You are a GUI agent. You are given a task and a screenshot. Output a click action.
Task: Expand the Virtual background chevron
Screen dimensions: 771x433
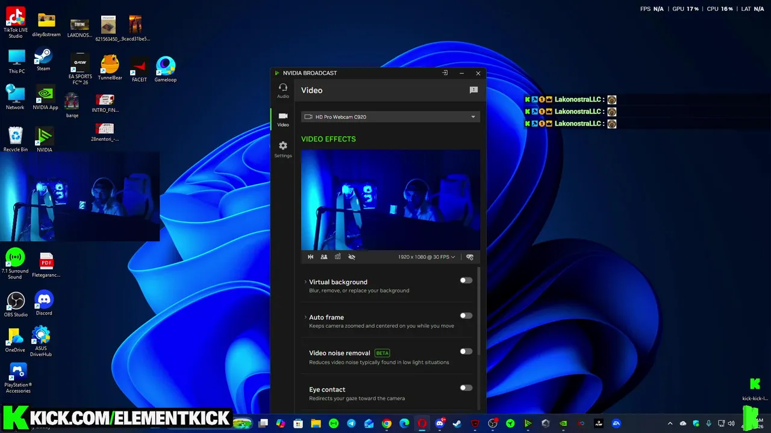point(305,282)
